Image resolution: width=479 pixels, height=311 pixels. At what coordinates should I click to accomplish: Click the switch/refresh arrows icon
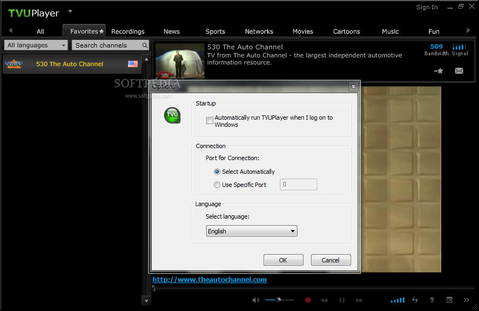pos(415,300)
